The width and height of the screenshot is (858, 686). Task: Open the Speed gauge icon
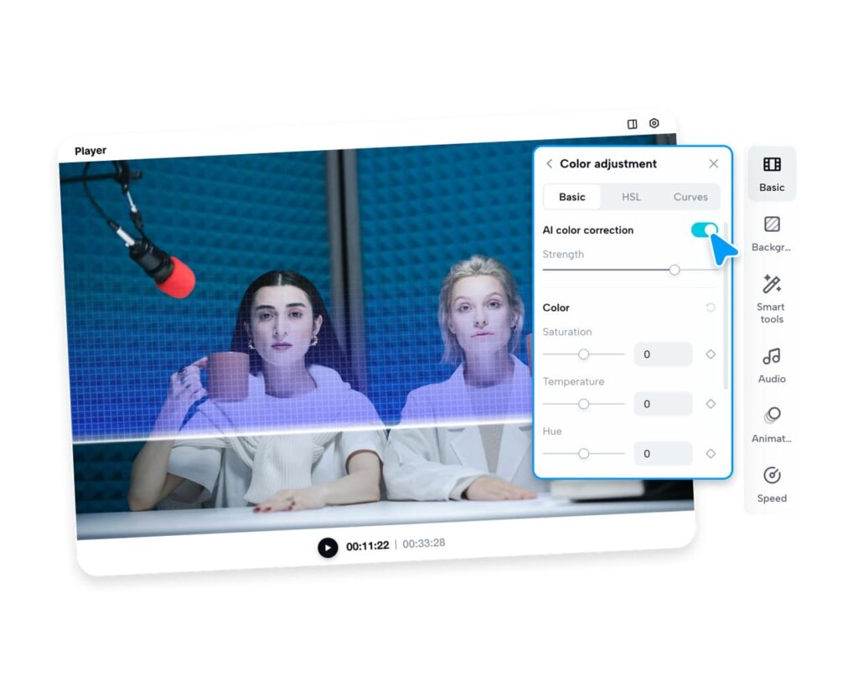pos(772,476)
